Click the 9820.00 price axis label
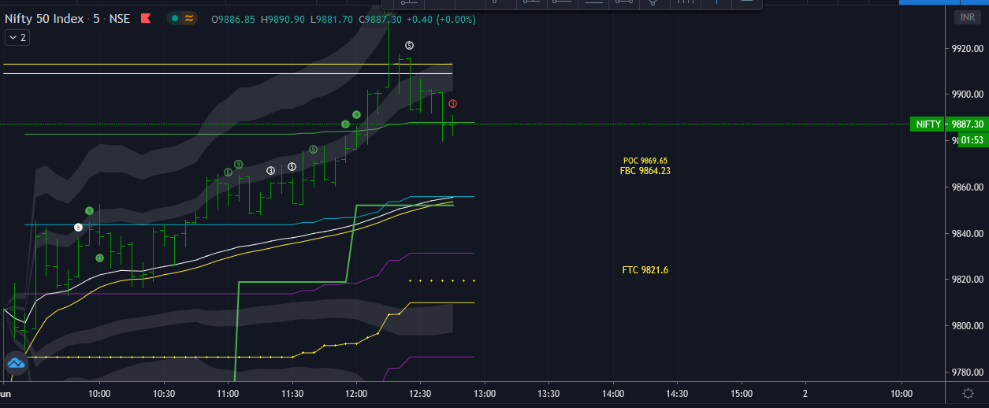The height and width of the screenshot is (408, 989). [x=967, y=280]
